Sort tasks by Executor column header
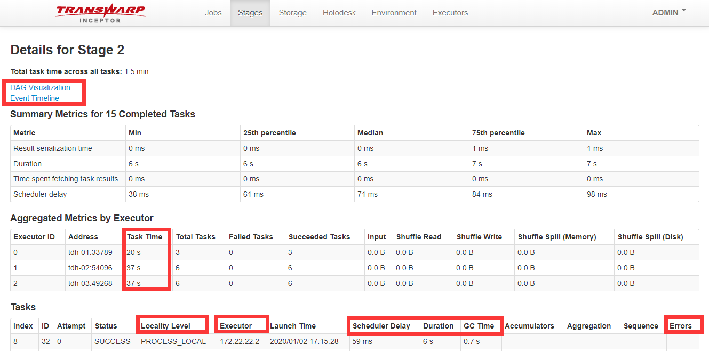 coord(236,326)
